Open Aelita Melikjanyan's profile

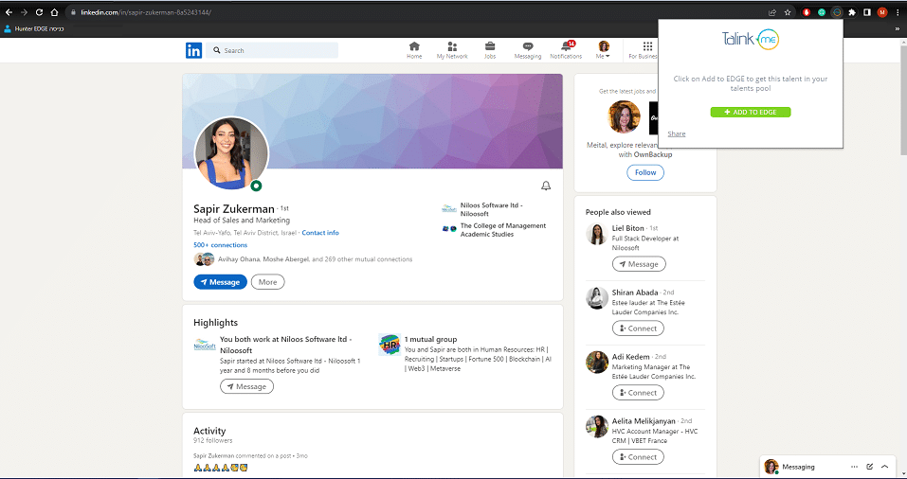[x=644, y=420]
